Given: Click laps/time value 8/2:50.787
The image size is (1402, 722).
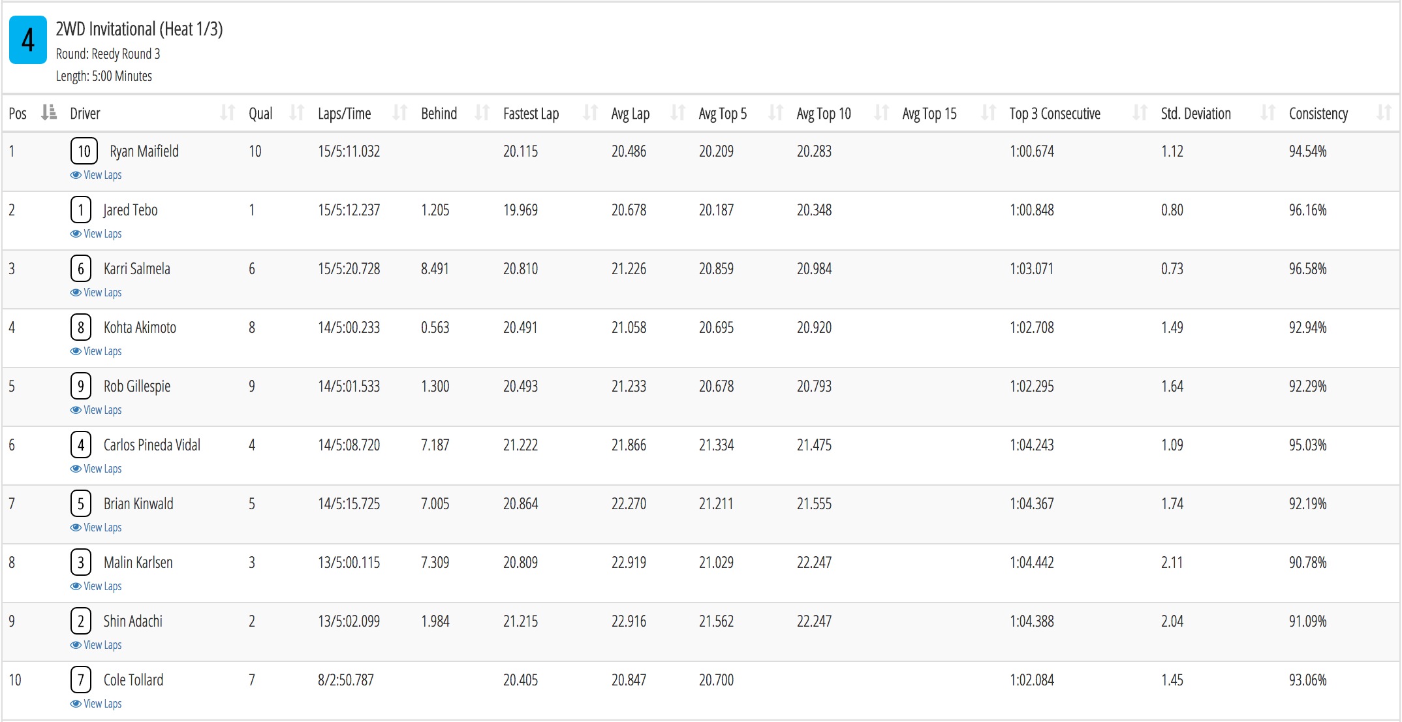Looking at the screenshot, I should (x=346, y=680).
